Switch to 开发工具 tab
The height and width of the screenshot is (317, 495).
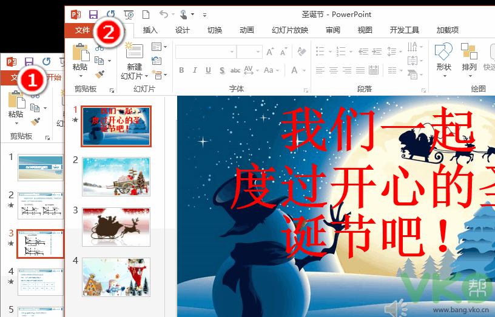pyautogui.click(x=404, y=30)
